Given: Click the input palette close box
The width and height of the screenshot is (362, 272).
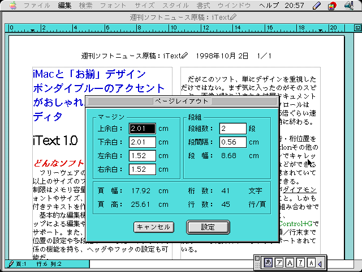Looking at the screenshot, I should click(x=257, y=258).
